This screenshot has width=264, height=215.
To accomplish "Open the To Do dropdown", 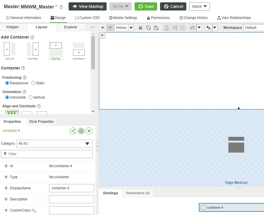I will [120, 6].
